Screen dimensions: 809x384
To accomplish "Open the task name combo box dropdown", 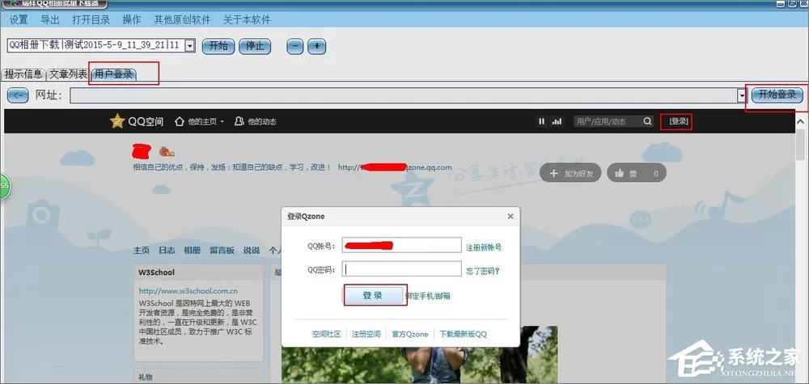I will point(190,45).
